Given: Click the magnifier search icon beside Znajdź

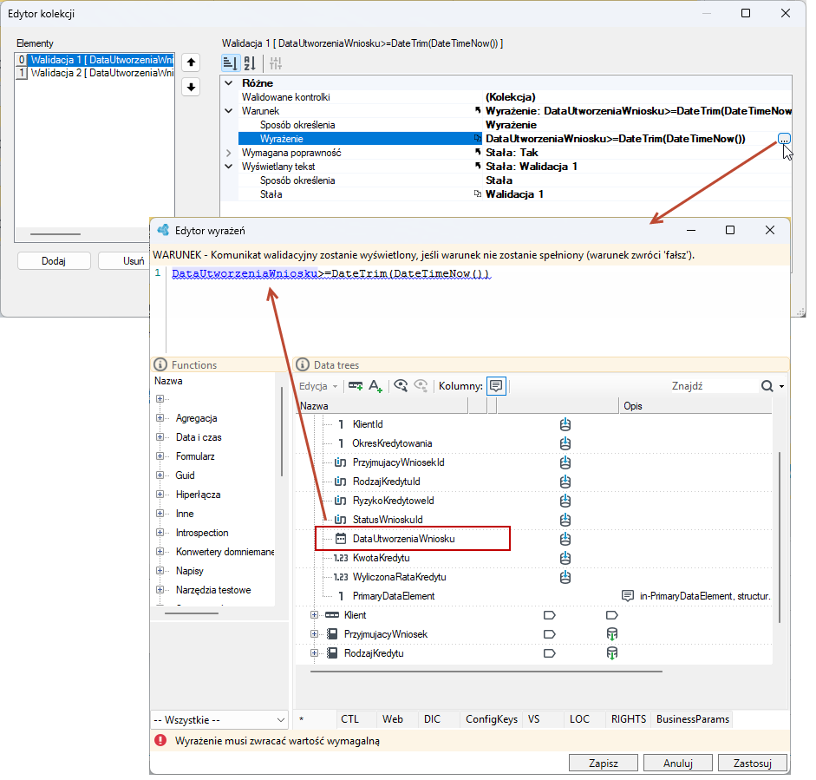Looking at the screenshot, I should (x=767, y=386).
